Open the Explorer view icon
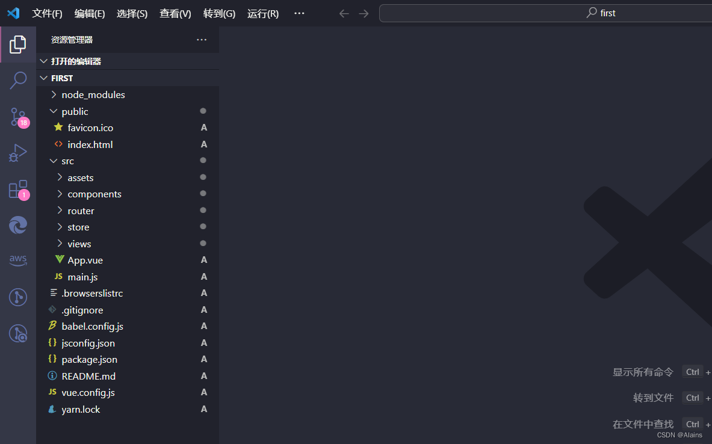This screenshot has width=712, height=444. (x=17, y=43)
